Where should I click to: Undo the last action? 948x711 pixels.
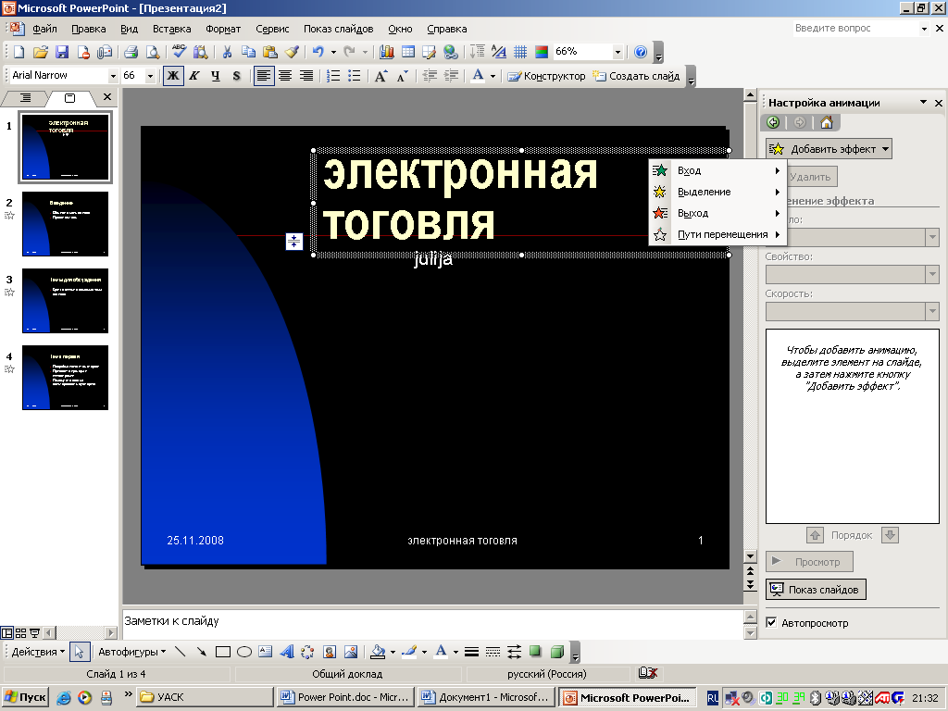click(318, 52)
